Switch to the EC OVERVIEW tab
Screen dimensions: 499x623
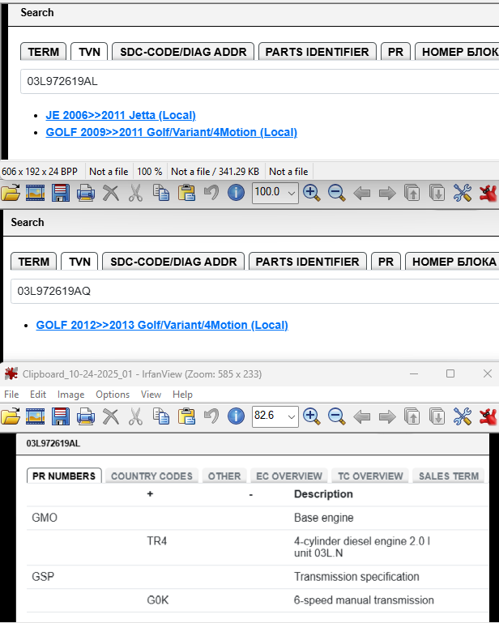pyautogui.click(x=289, y=476)
